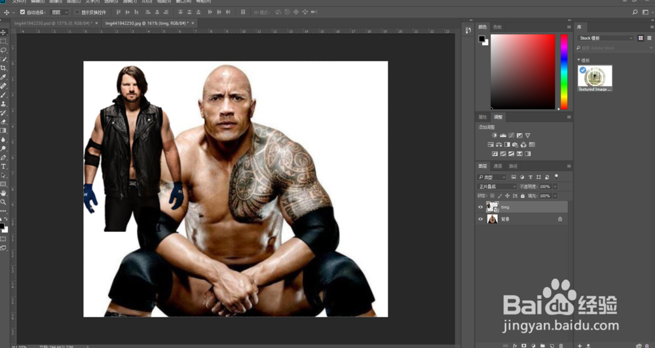This screenshot has width=655, height=348.
Task: Add a Curves adjustment
Action: click(512, 136)
